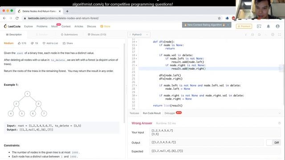Screen dimensions: 285x160
Task: Click the return list(result) code line
Action: [167, 106]
